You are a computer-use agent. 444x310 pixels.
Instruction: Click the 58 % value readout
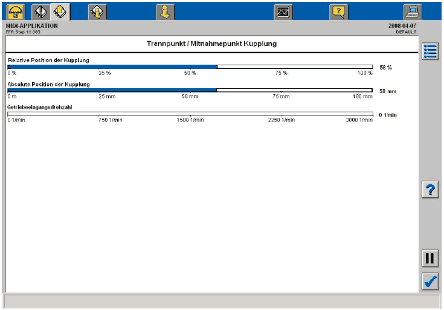[x=385, y=67]
